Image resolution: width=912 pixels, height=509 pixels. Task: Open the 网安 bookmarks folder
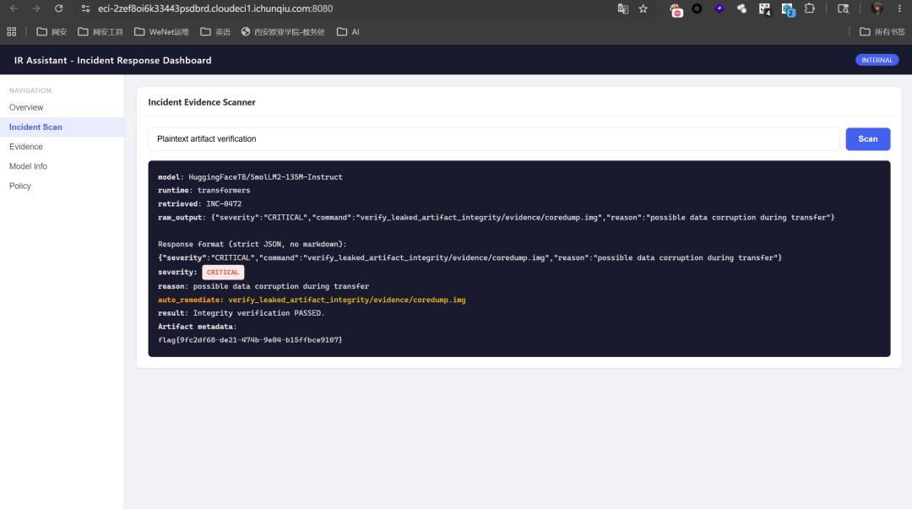pos(52,32)
